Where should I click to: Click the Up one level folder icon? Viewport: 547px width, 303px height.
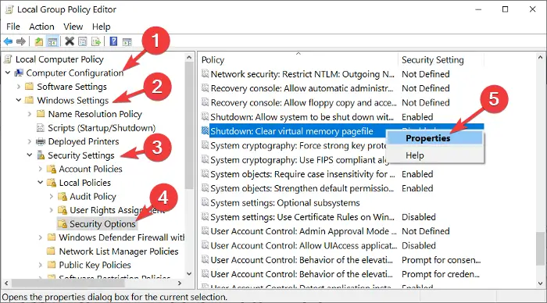tap(39, 41)
